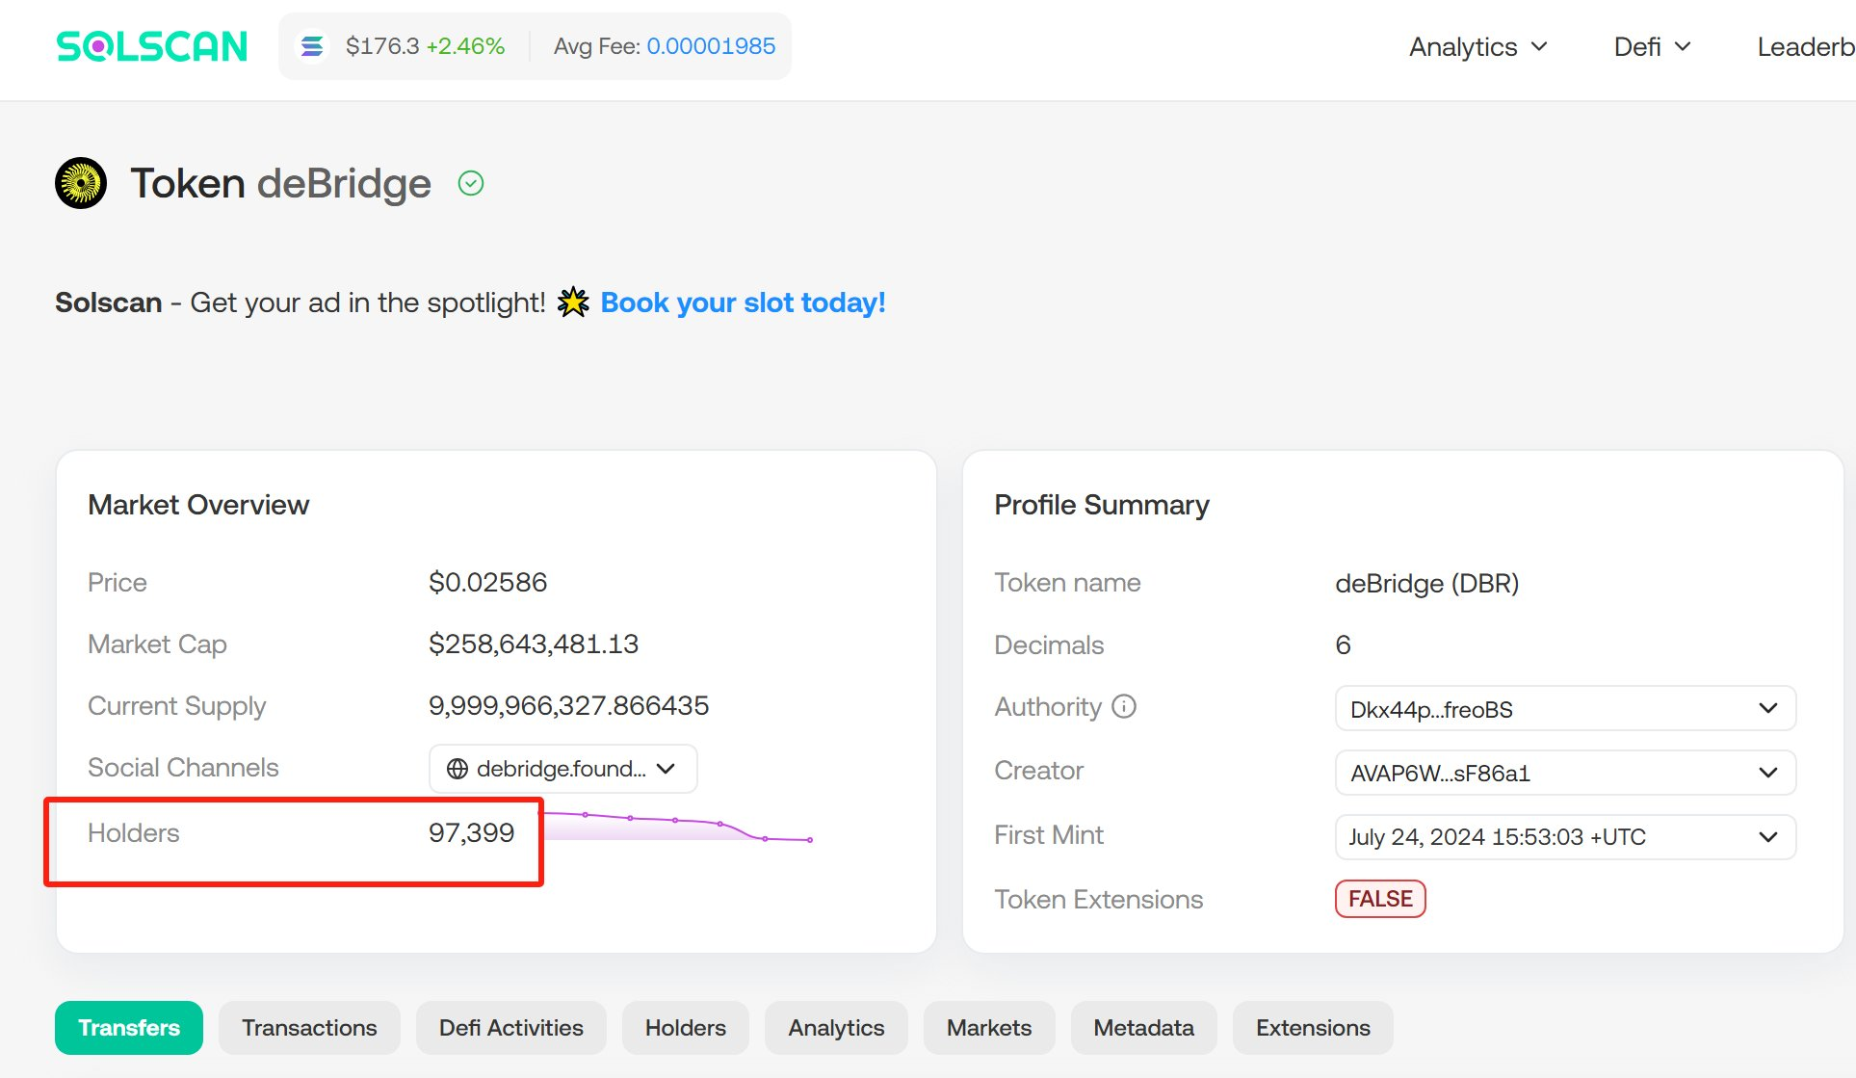Image resolution: width=1856 pixels, height=1078 pixels.
Task: Open the Defi Activities tab
Action: click(x=510, y=1028)
